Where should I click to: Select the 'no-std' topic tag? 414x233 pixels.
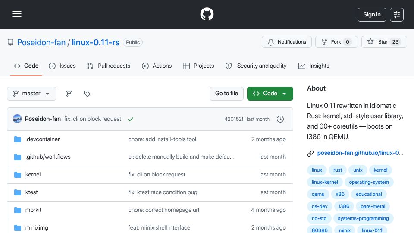(x=319, y=218)
